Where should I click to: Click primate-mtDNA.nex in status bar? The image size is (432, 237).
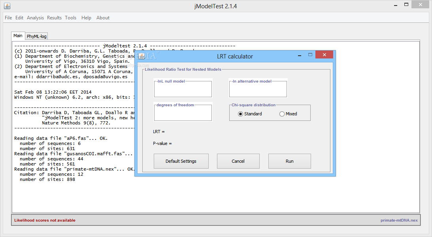(x=399, y=220)
